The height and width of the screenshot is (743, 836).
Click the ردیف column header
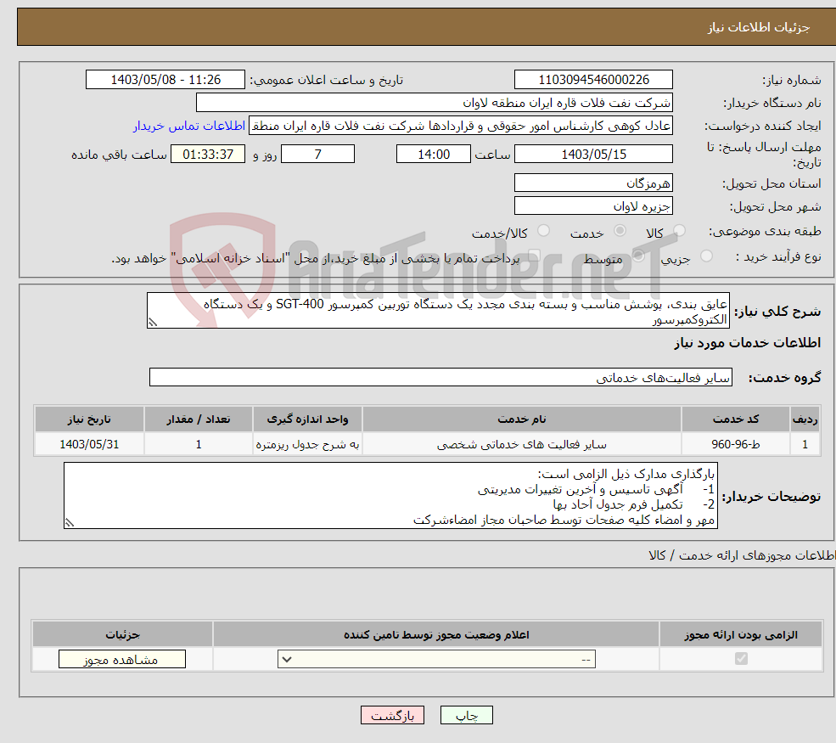click(805, 419)
